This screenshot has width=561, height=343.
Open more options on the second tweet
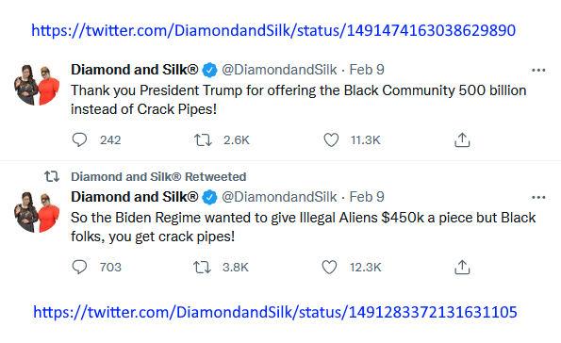tap(538, 198)
